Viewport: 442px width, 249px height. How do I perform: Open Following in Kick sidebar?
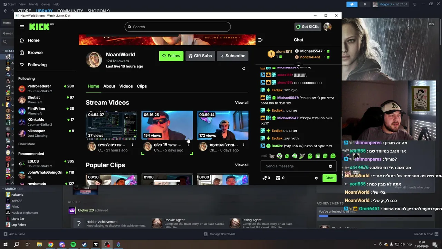click(x=37, y=65)
